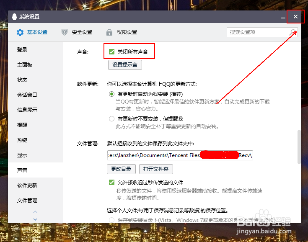The height and width of the screenshot is (242, 308).
Task: Click 默认把接收到的文件保存到此文件夹中 text
Action: coord(150,144)
